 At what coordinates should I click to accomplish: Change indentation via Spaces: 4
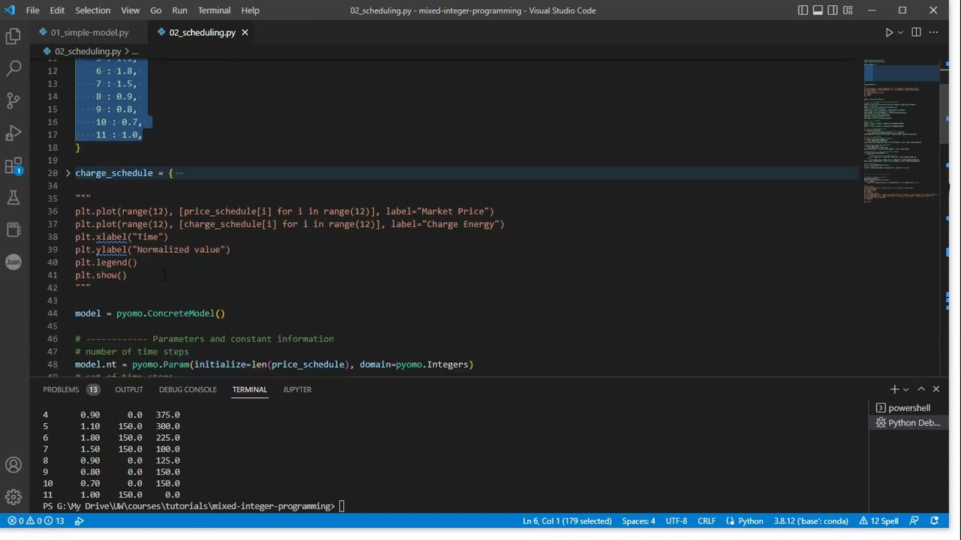click(x=638, y=521)
